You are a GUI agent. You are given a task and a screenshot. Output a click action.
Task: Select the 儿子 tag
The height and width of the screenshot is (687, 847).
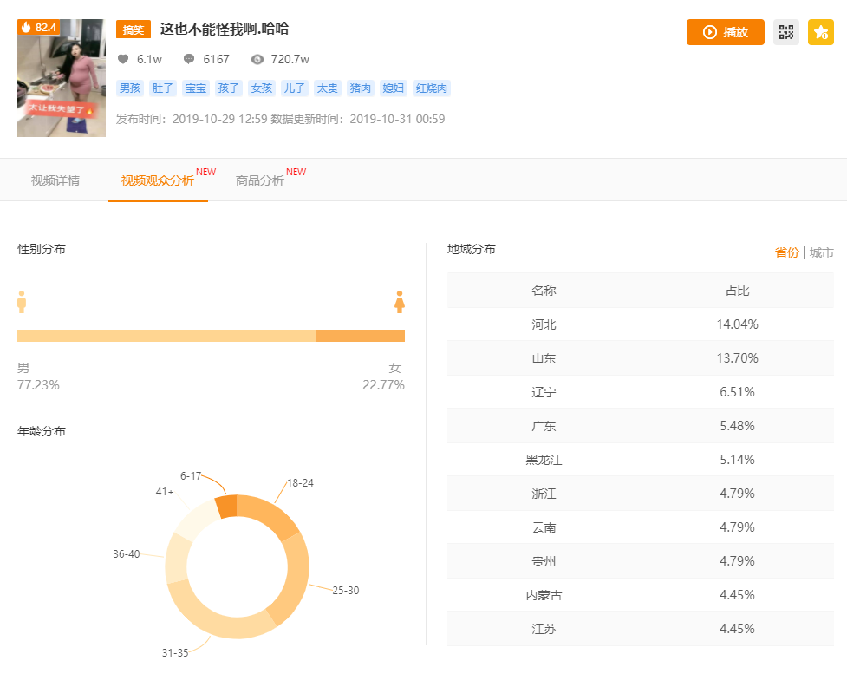click(295, 88)
